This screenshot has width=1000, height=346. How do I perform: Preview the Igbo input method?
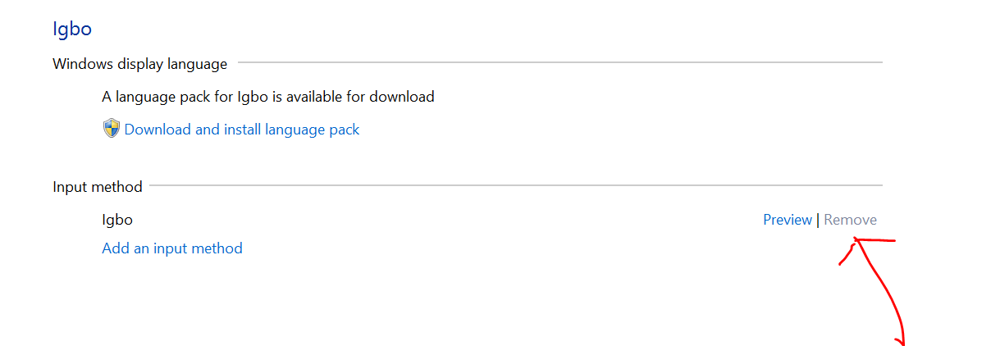coord(788,220)
